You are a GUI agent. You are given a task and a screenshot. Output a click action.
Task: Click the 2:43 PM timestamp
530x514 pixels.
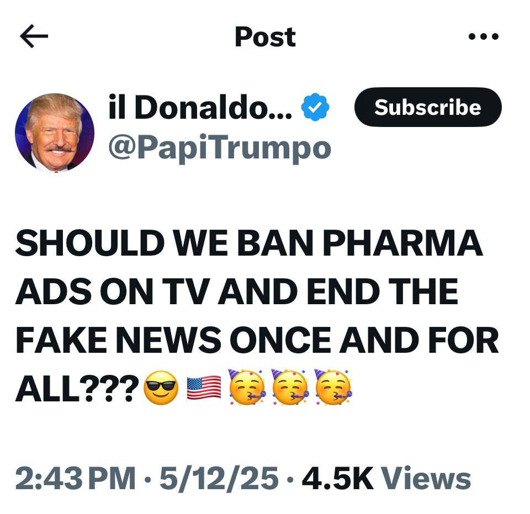coord(76,478)
